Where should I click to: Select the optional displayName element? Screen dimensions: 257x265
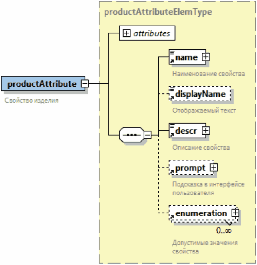point(200,94)
